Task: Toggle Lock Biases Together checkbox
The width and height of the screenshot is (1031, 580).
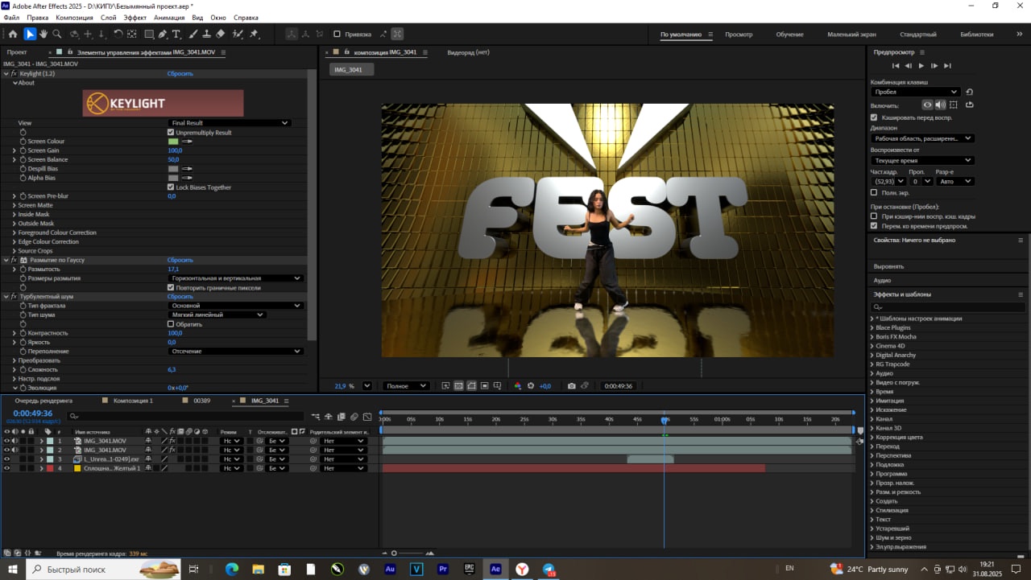Action: (171, 187)
